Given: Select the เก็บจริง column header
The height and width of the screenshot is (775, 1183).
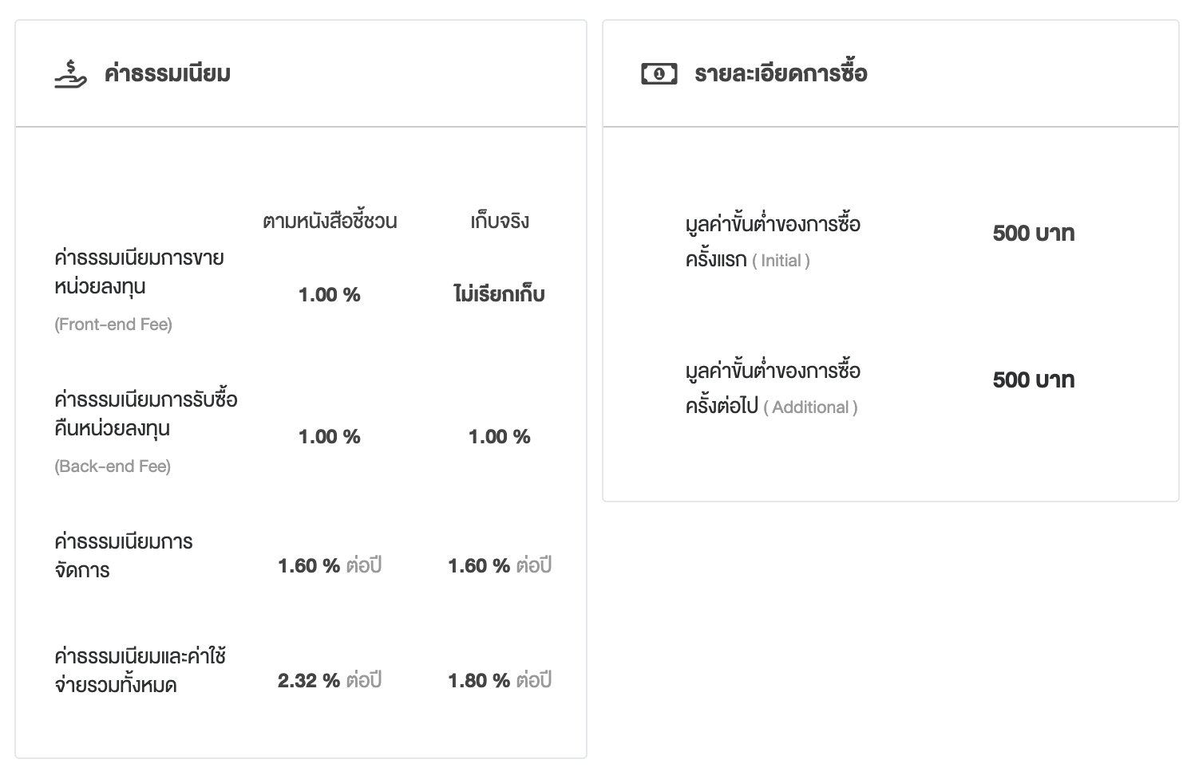Looking at the screenshot, I should [500, 221].
